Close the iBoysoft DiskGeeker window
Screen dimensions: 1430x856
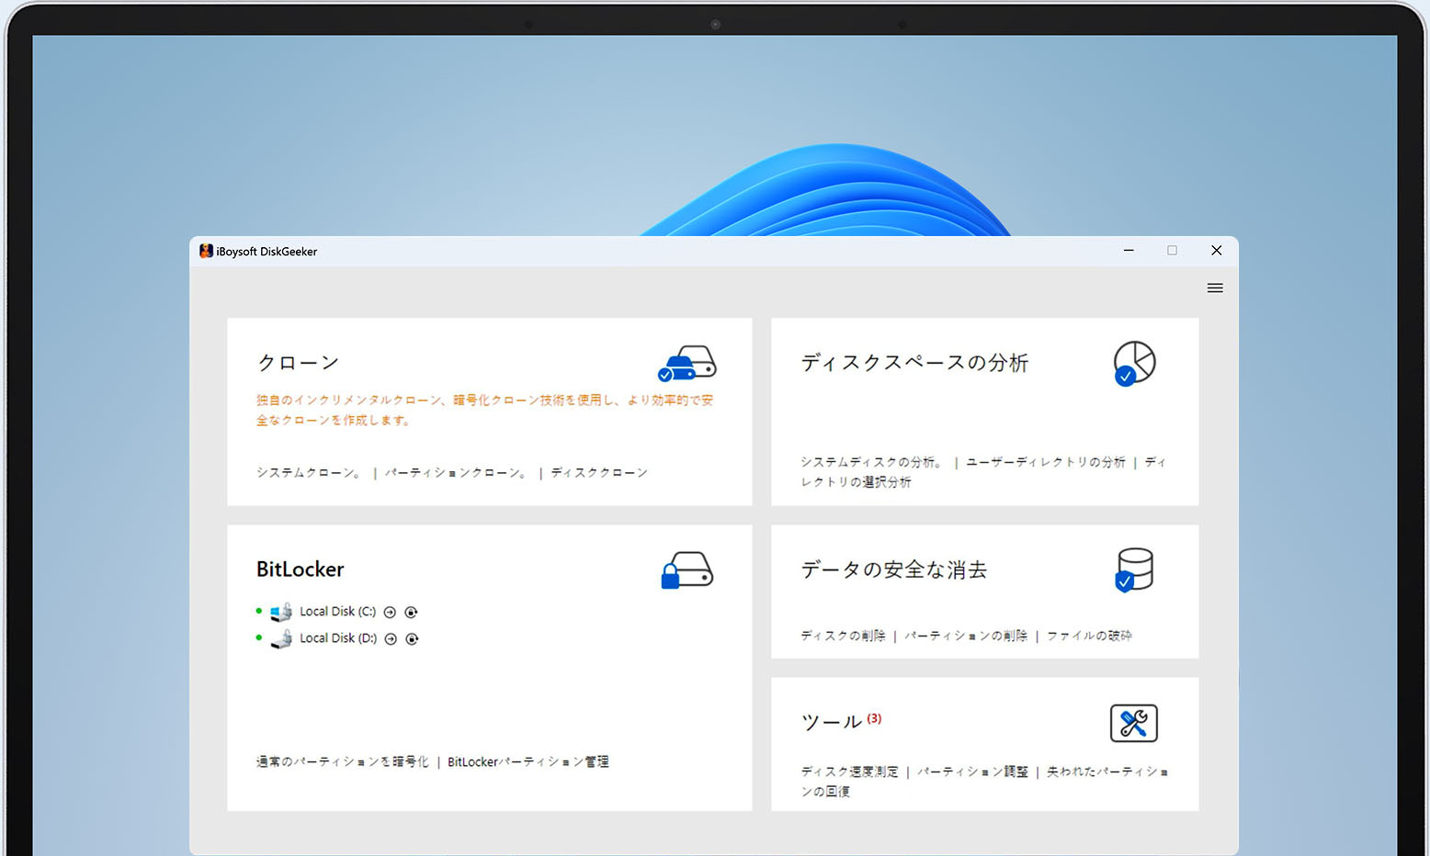tap(1216, 251)
